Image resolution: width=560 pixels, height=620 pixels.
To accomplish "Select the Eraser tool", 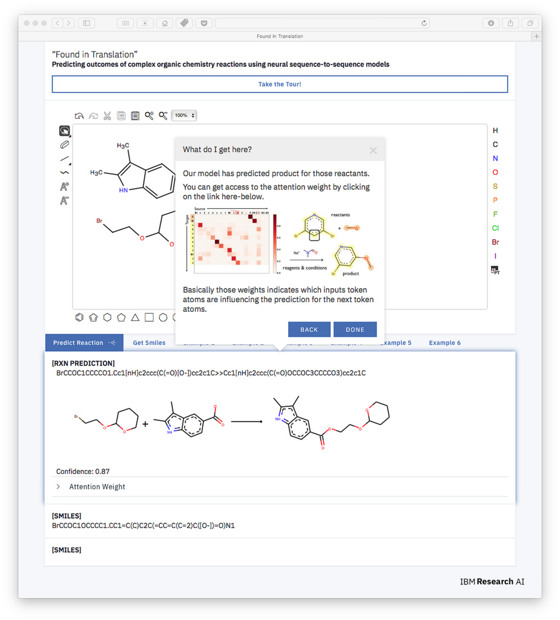I will tap(64, 145).
